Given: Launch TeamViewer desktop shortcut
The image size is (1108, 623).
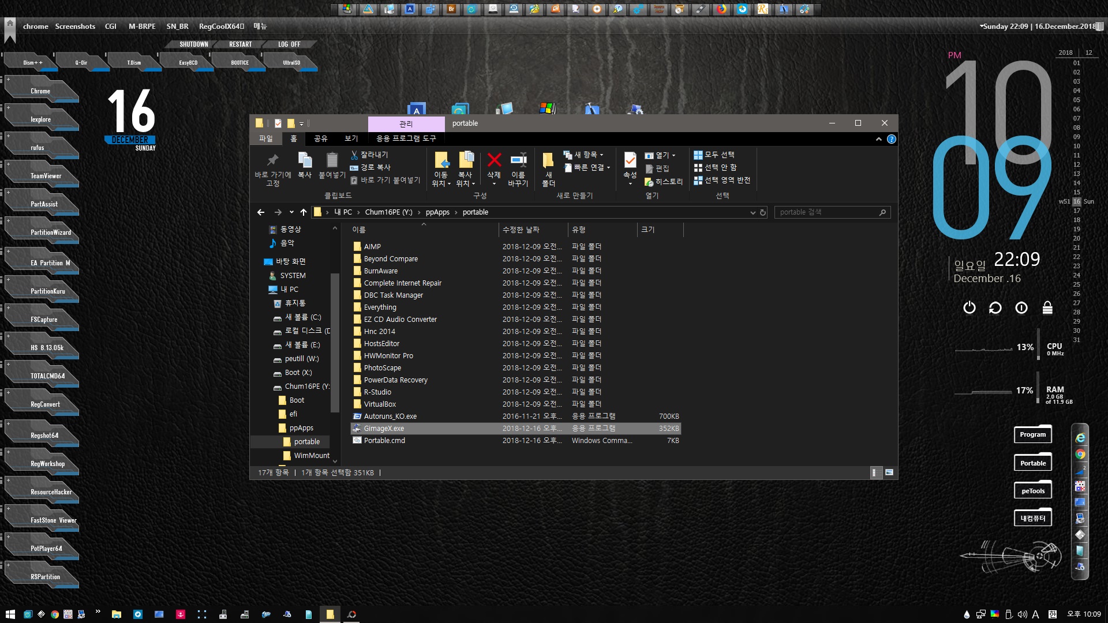Looking at the screenshot, I should pyautogui.click(x=42, y=175).
